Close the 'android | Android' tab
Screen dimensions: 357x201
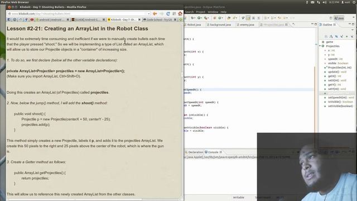pyautogui.click(x=67, y=20)
